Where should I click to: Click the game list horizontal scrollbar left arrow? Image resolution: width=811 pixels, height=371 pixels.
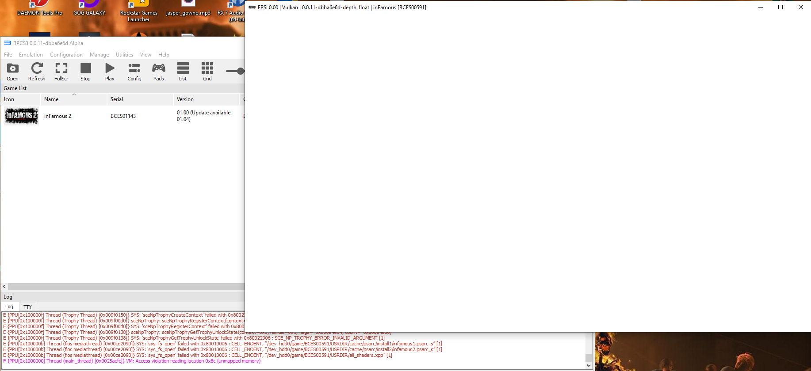pyautogui.click(x=4, y=286)
